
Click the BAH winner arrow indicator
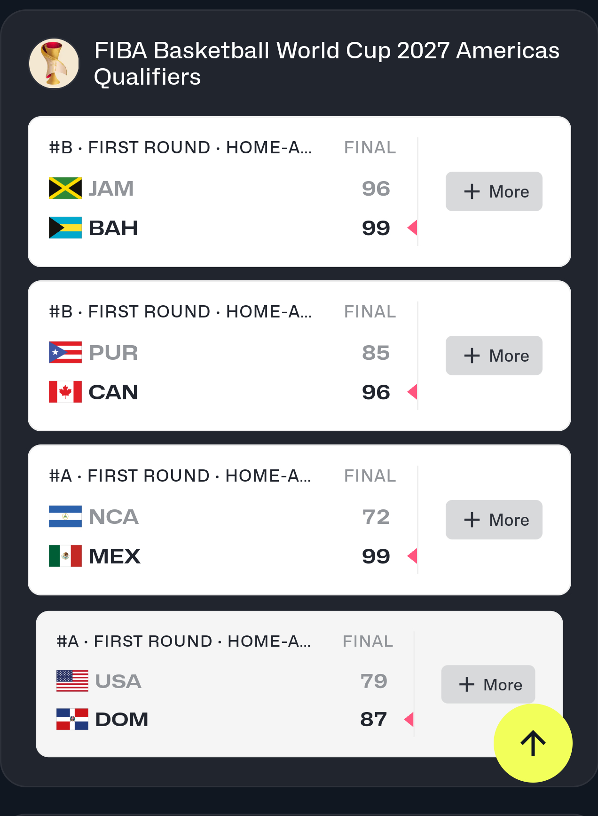pyautogui.click(x=412, y=228)
